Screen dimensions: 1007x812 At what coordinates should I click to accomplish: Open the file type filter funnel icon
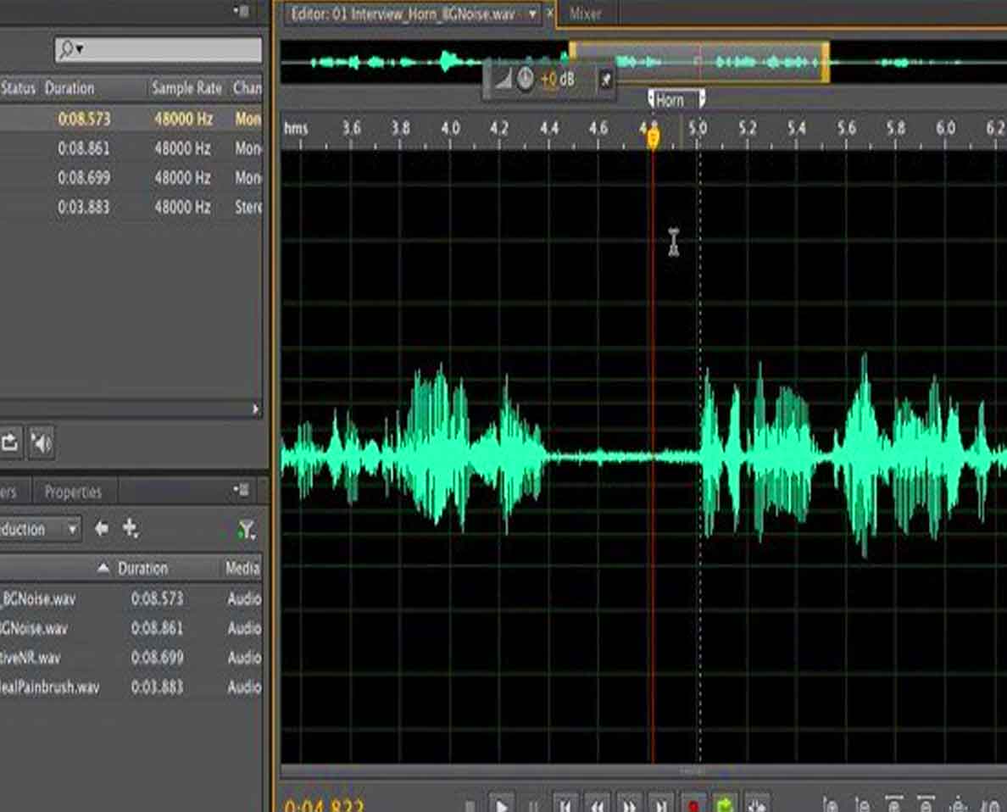click(x=246, y=530)
